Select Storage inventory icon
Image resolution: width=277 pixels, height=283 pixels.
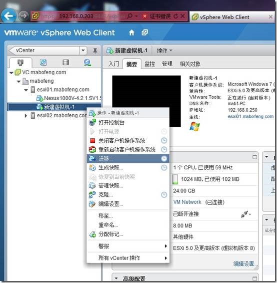pyautogui.click(x=65, y=62)
